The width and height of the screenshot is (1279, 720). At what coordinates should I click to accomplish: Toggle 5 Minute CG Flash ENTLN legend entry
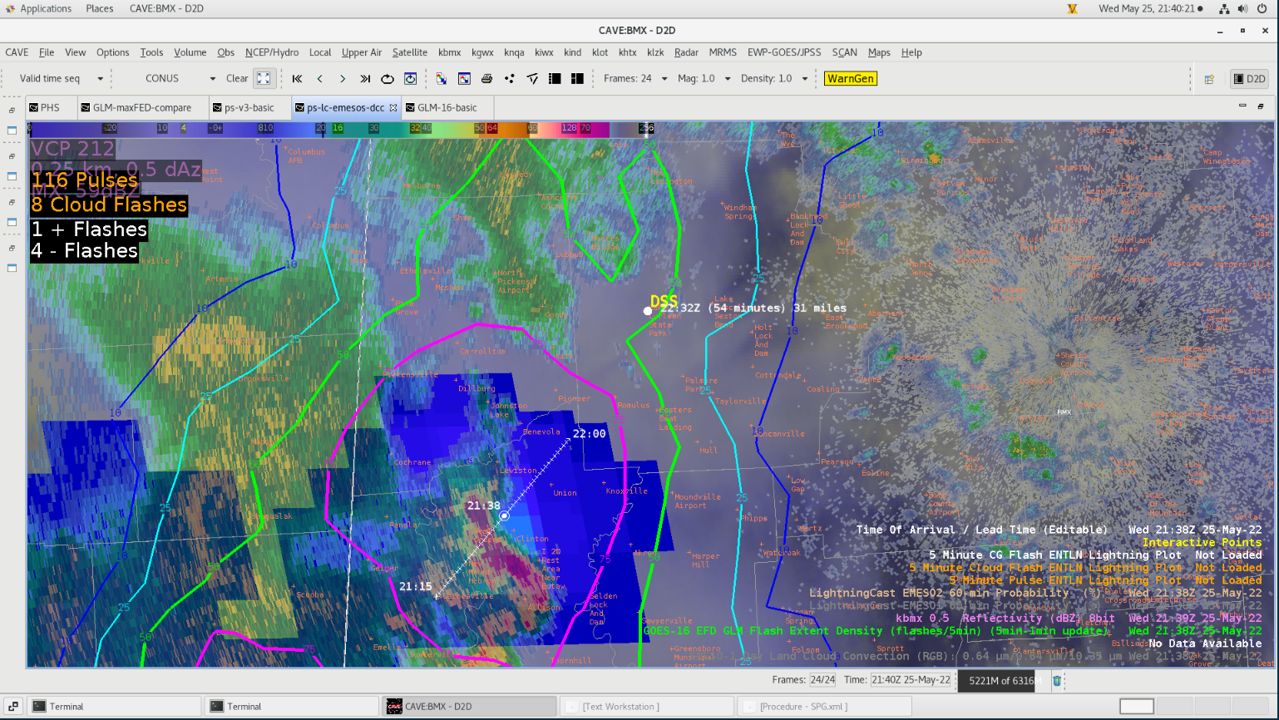point(1095,555)
